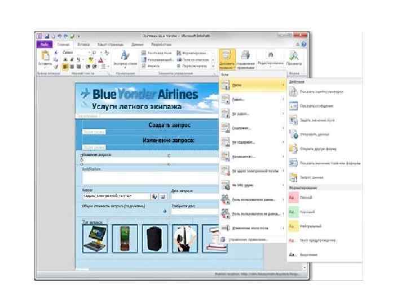
Task: Apply the yellow Нейтральный formatting swatch
Action: coord(293,226)
